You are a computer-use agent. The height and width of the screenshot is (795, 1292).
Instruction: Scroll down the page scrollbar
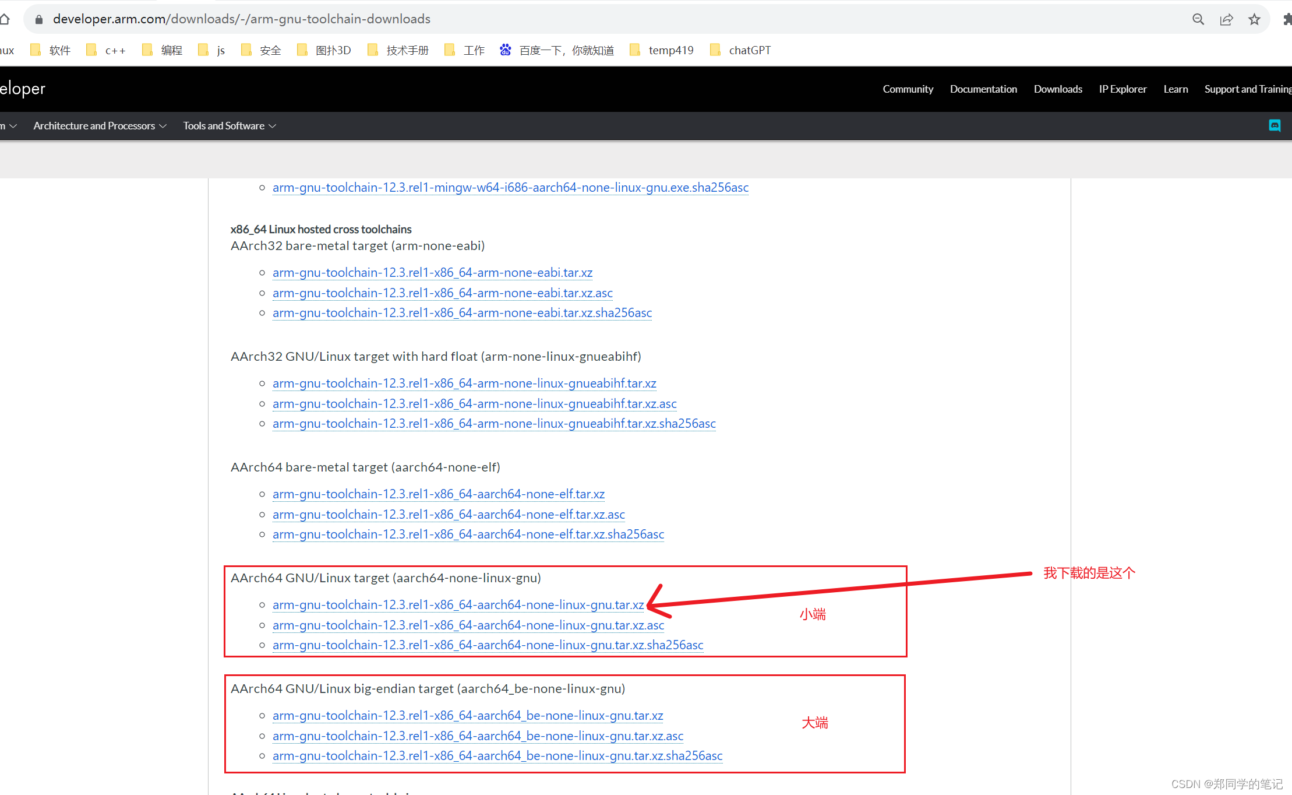(1287, 646)
